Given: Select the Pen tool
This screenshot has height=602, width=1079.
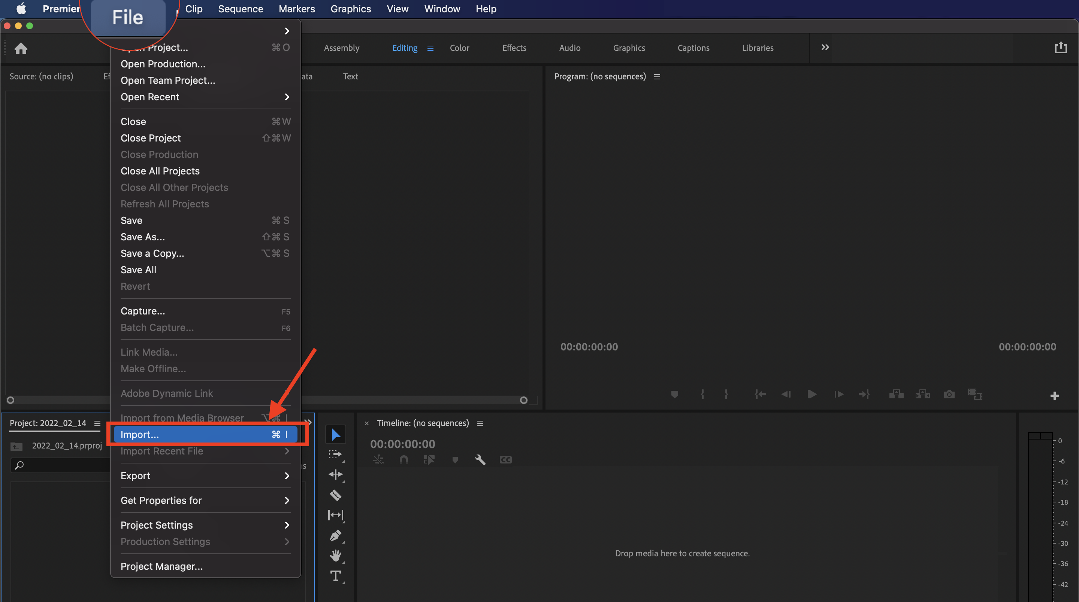Looking at the screenshot, I should (x=336, y=535).
